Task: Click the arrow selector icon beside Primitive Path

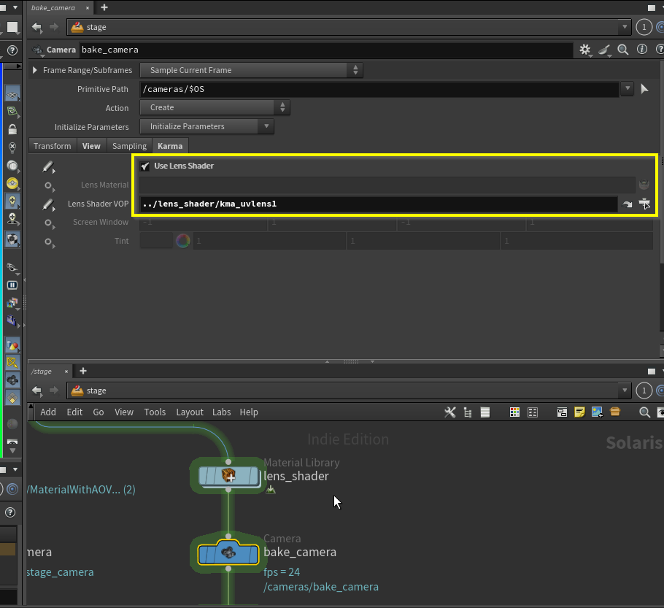Action: (x=644, y=89)
